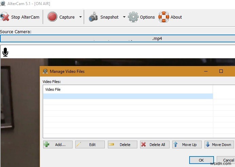235x167 pixels.
Task: Open the Source Camera combo box
Action: 117,39
